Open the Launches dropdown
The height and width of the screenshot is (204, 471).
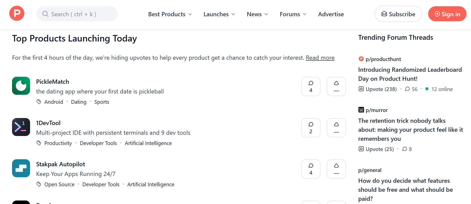pyautogui.click(x=219, y=14)
